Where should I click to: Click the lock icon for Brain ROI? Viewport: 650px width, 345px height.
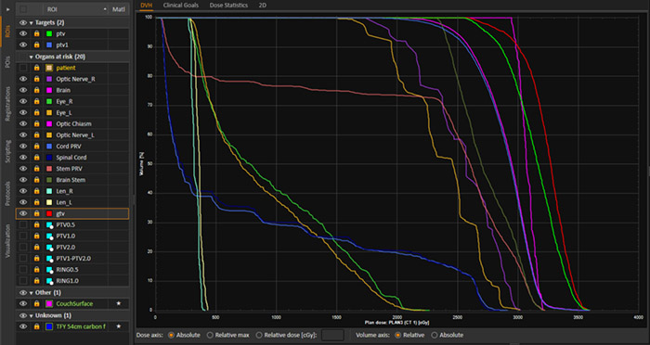pyautogui.click(x=36, y=90)
